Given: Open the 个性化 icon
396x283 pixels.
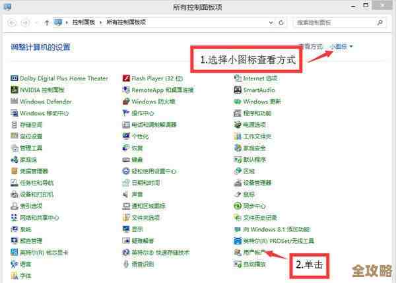Looking at the screenshot, I should pyautogui.click(x=126, y=137).
